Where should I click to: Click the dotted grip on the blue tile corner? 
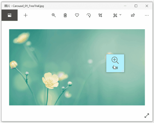point(122,70)
